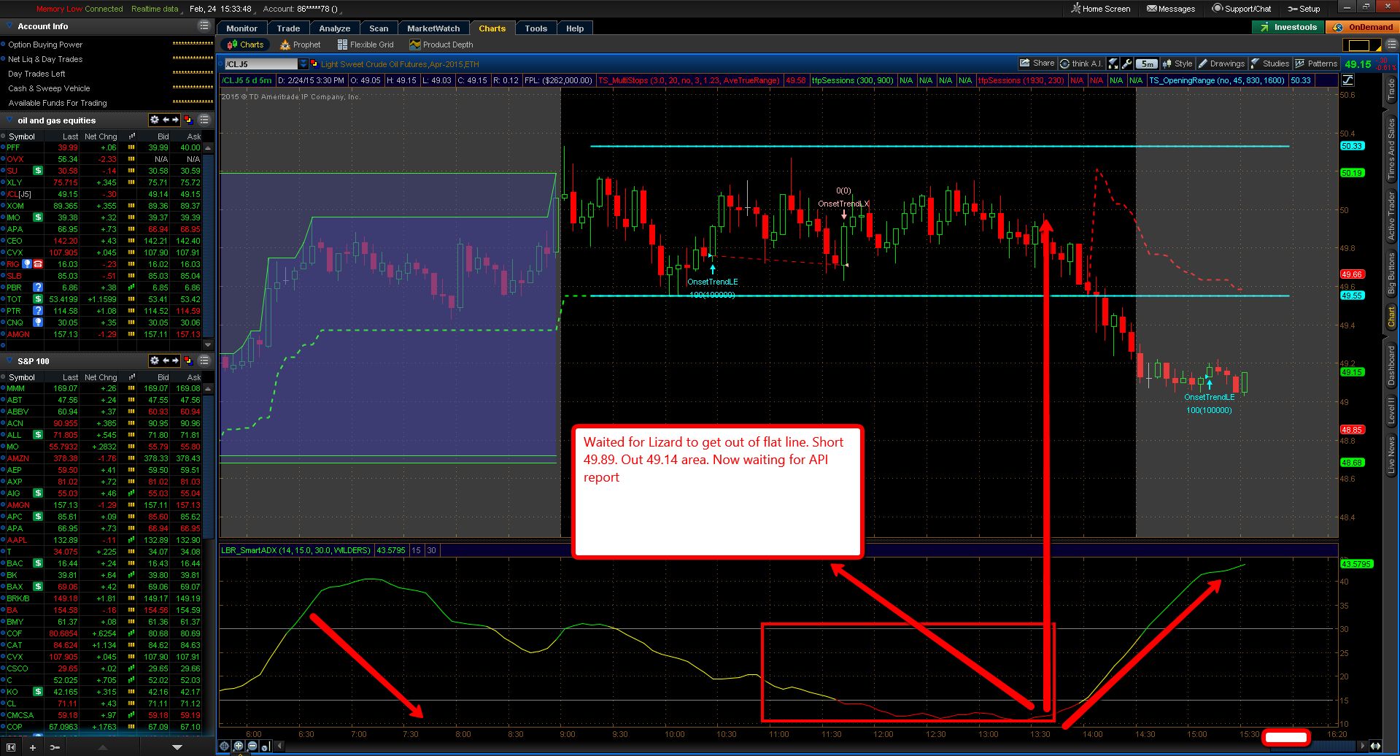Open the Flexible Grid sub-tab
The image size is (1400, 756).
pyautogui.click(x=366, y=45)
